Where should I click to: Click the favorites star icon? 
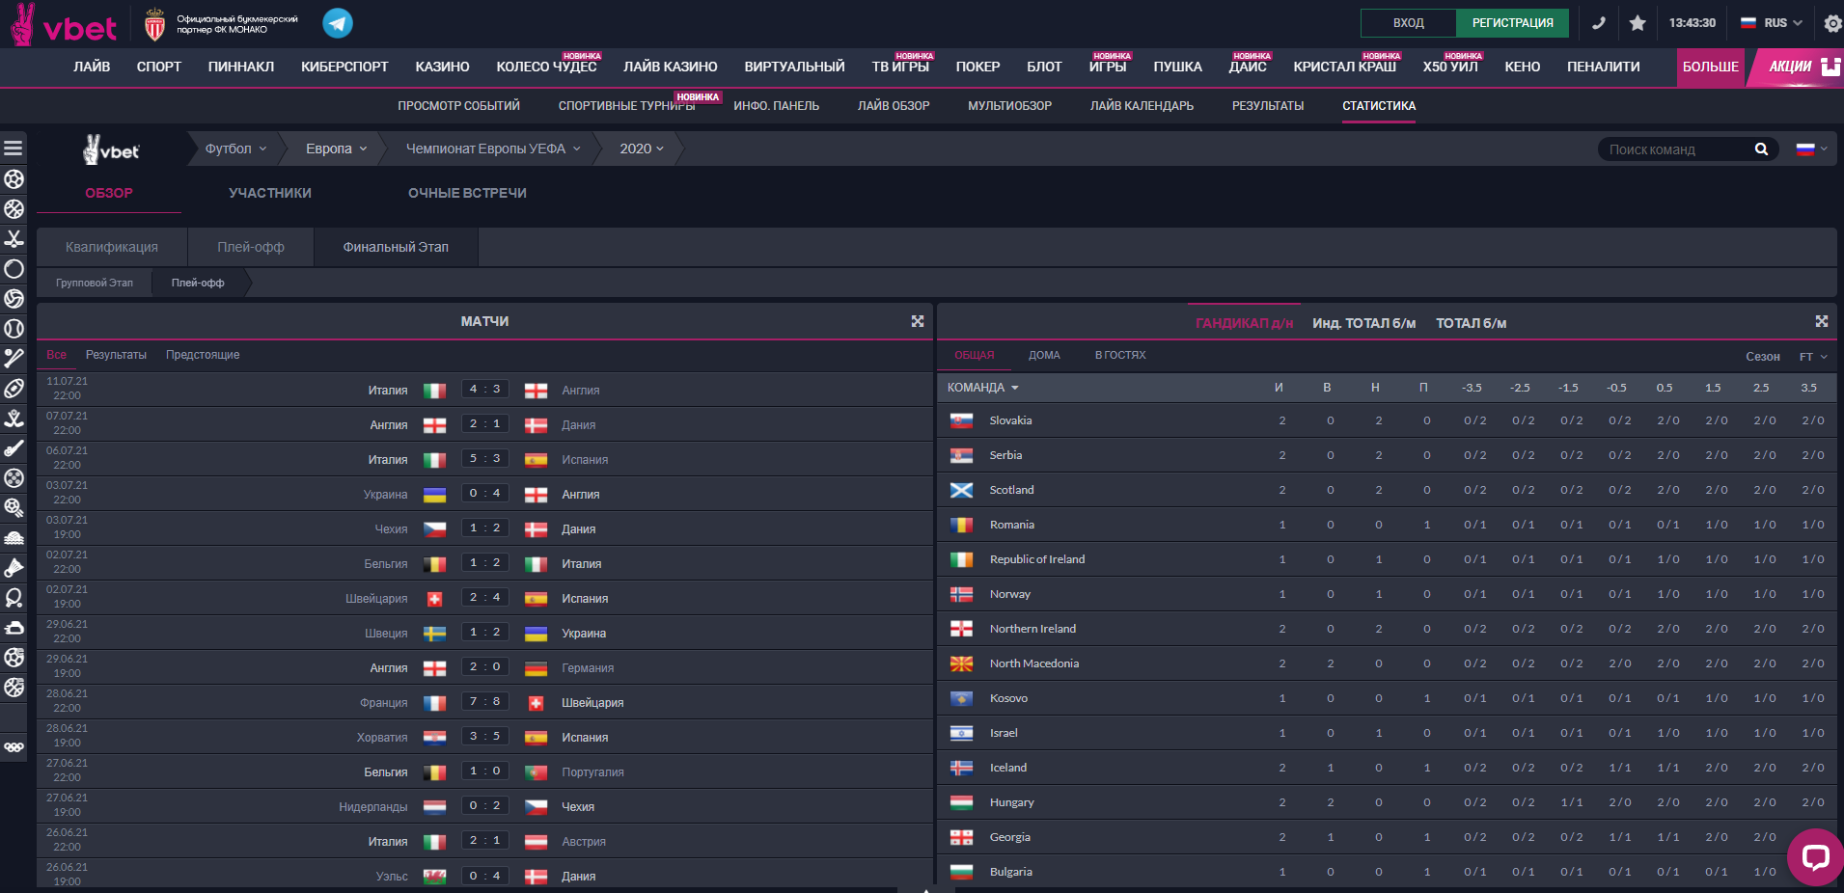click(1638, 23)
